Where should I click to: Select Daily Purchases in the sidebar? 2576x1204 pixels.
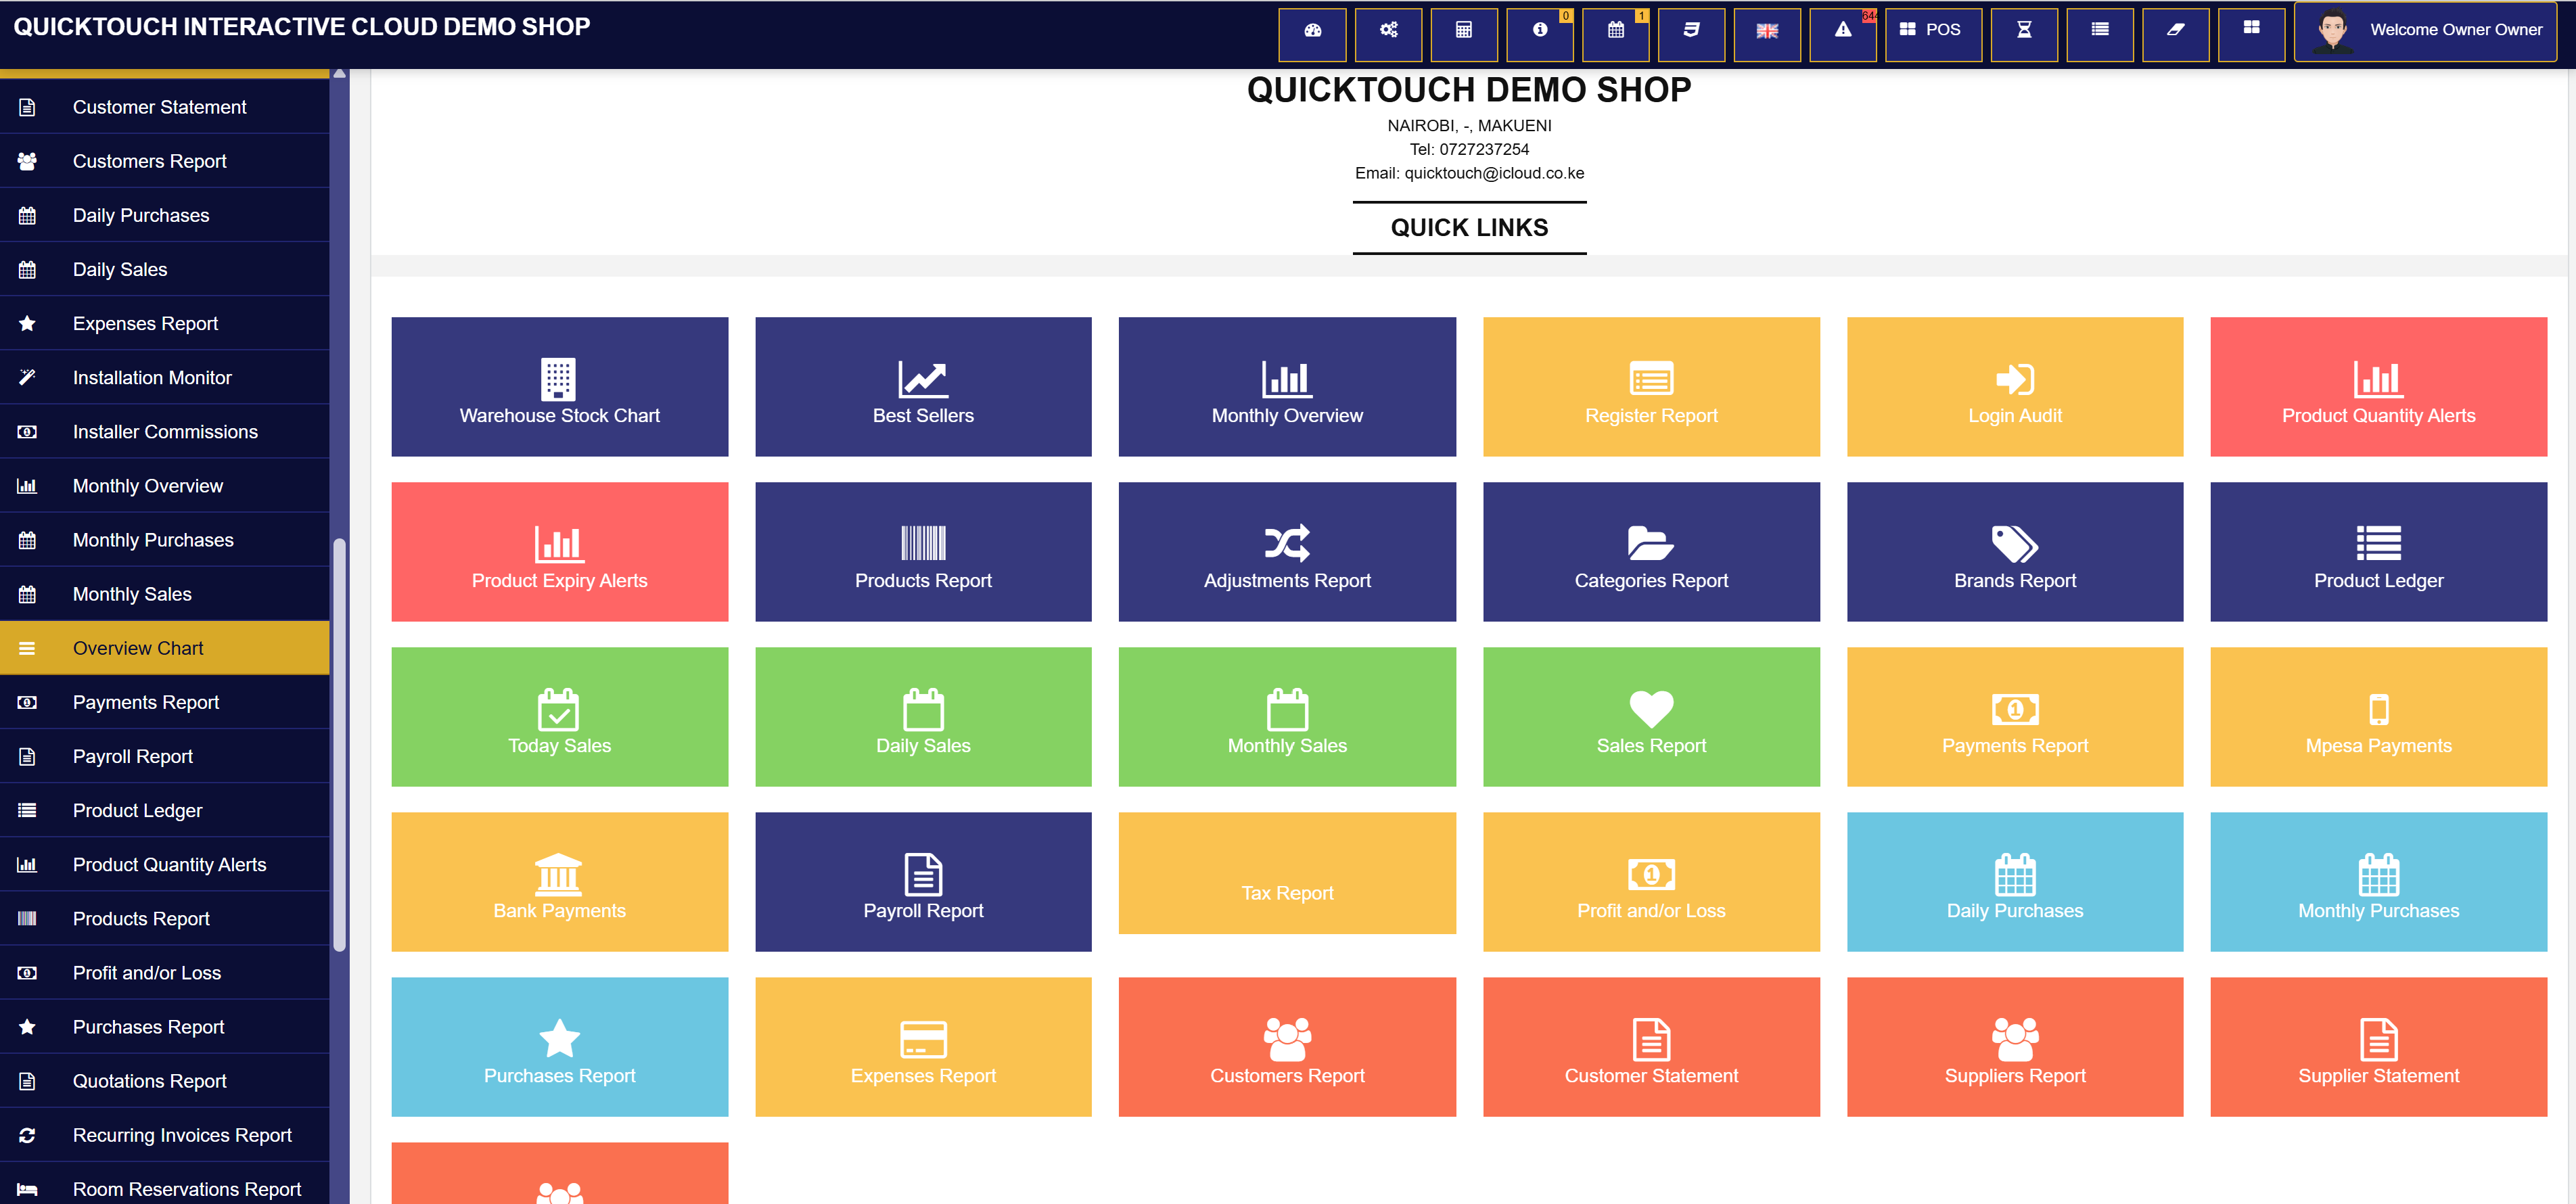coord(164,215)
